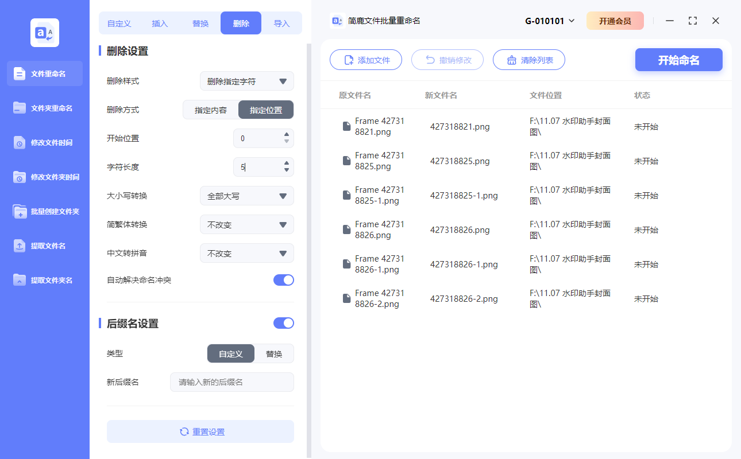The image size is (741, 459).
Task: Select the 文件夹重命名 sidebar icon
Action: [44, 108]
